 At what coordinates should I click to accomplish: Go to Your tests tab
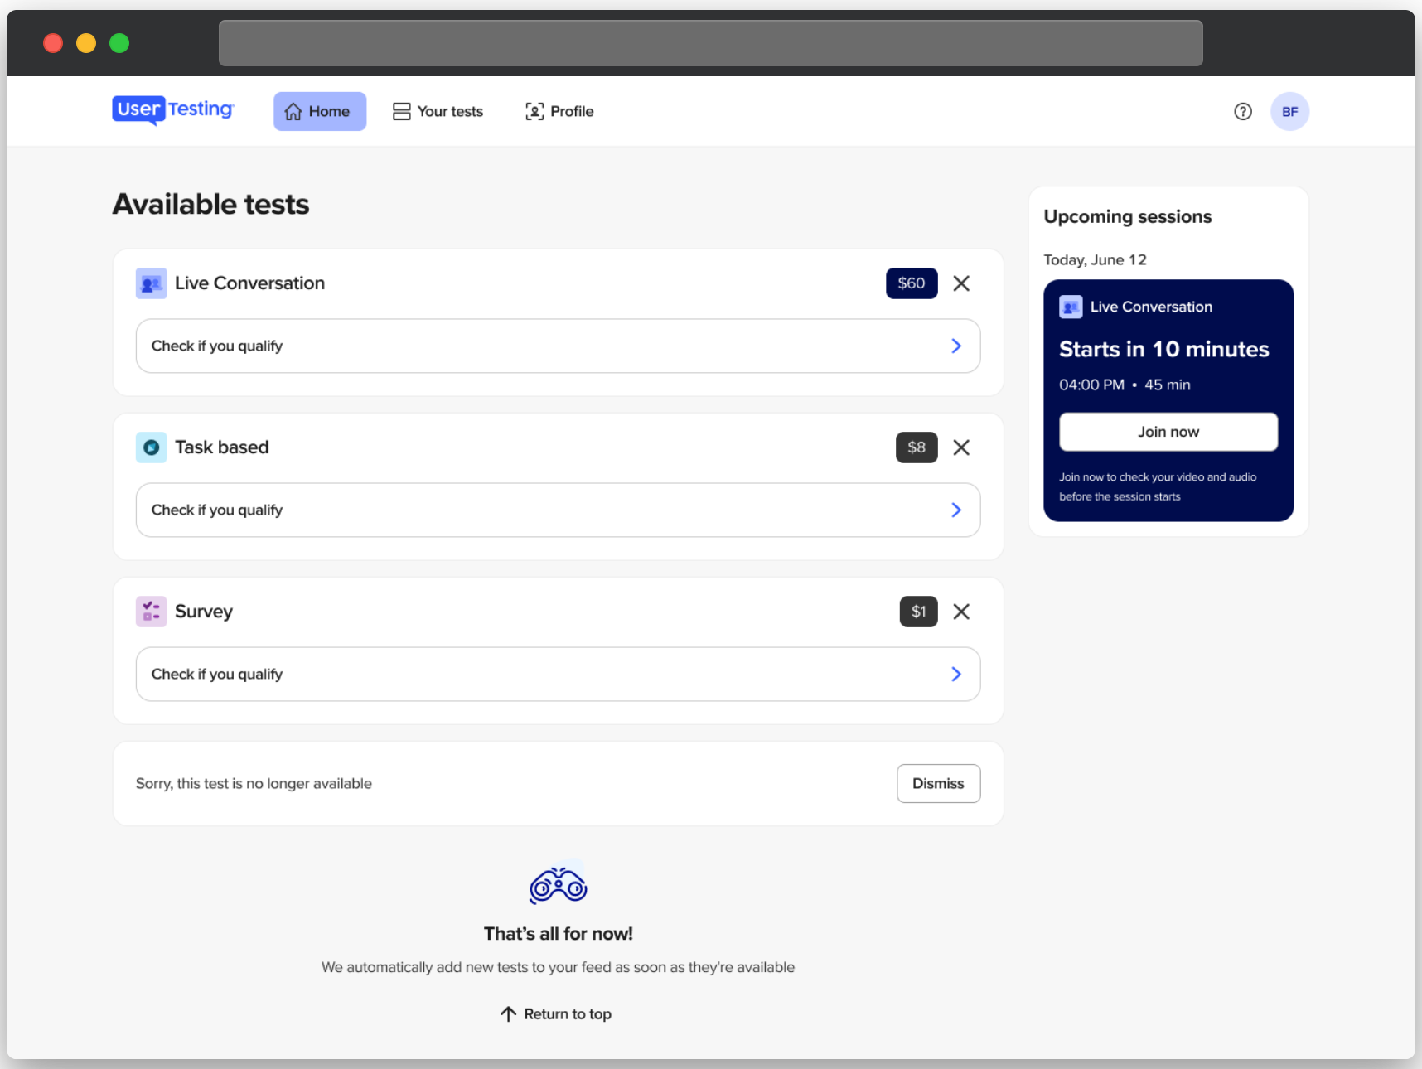coord(438,111)
